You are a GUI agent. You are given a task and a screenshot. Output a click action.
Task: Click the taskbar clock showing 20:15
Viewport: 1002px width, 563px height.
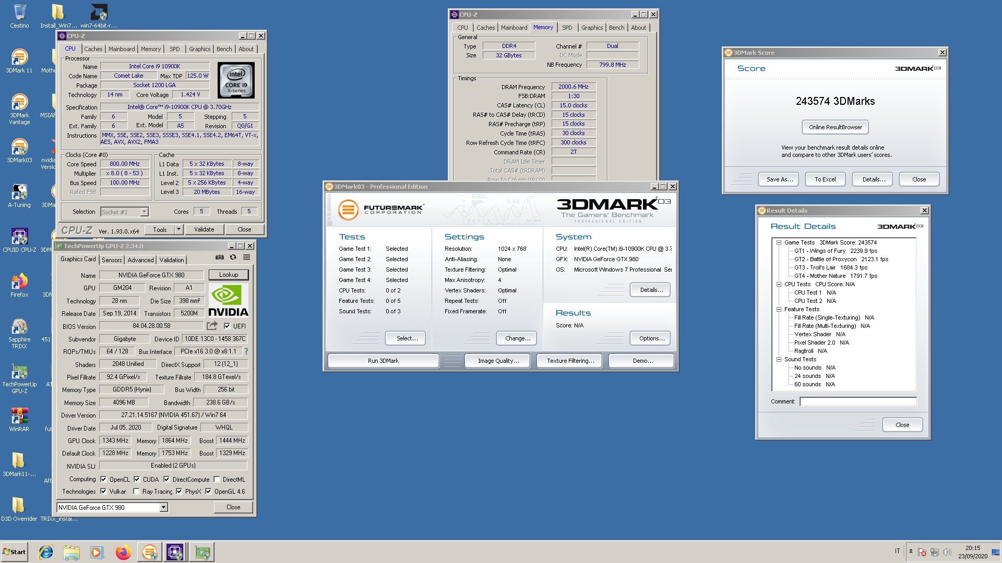972,552
